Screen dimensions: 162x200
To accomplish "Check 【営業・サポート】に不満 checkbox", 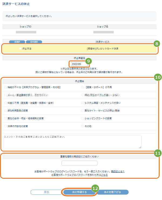I will (x=83, y=87).
